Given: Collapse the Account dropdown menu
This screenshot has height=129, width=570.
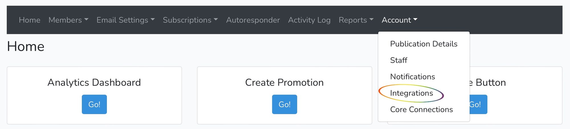Looking at the screenshot, I should (x=400, y=20).
